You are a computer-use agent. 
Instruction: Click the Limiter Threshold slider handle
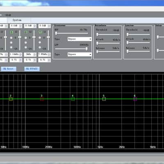[128, 34]
